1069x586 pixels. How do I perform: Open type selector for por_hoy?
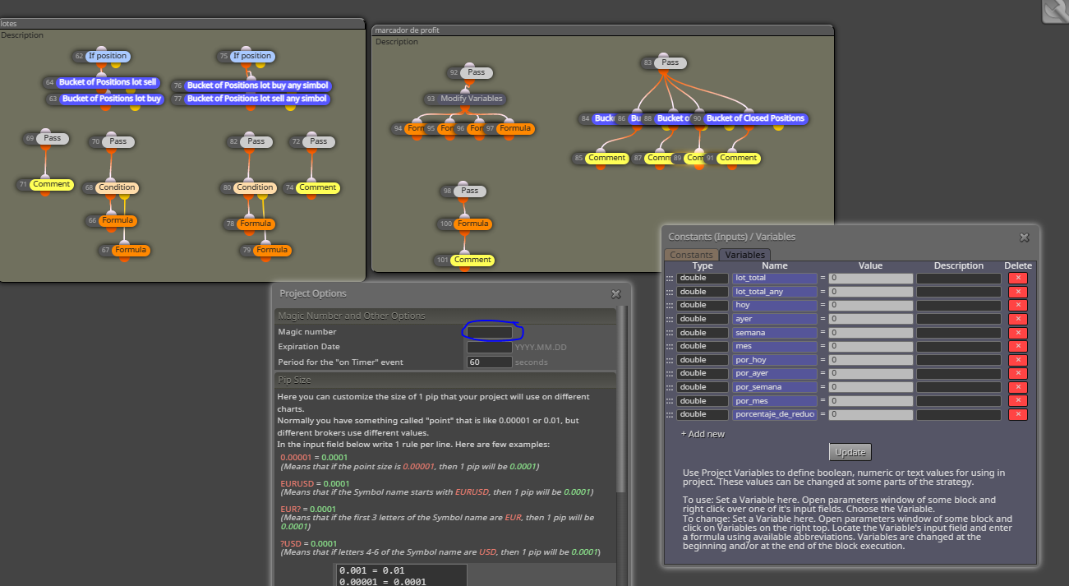(x=702, y=360)
